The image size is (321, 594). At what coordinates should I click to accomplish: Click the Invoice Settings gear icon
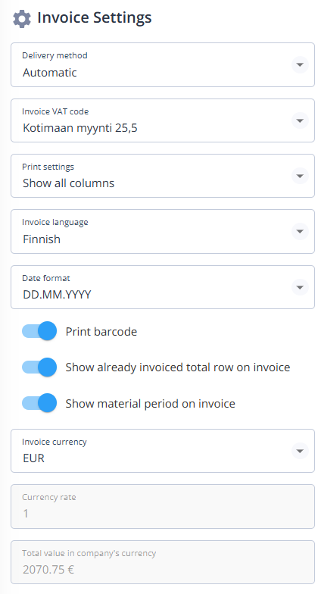pyautogui.click(x=21, y=18)
